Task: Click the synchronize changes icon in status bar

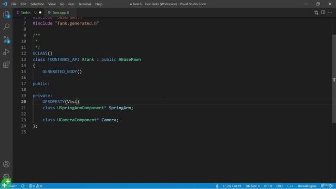Action: pyautogui.click(x=23, y=186)
